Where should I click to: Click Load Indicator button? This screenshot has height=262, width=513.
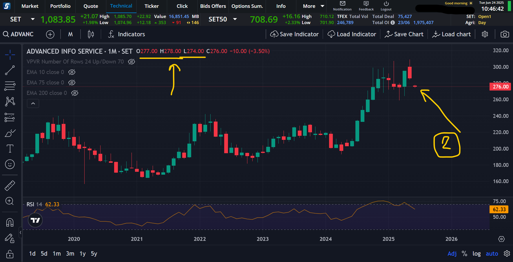[x=352, y=34]
